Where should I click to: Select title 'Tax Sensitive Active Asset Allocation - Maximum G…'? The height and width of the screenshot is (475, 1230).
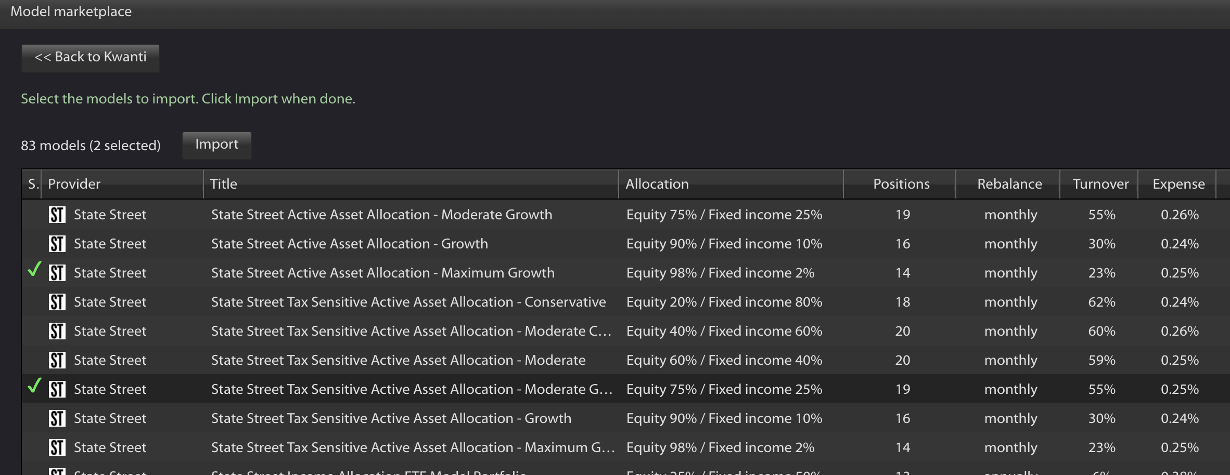pyautogui.click(x=413, y=447)
